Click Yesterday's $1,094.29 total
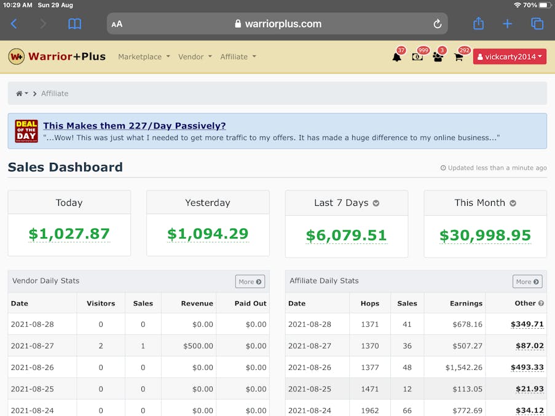555x416 pixels. pos(208,234)
